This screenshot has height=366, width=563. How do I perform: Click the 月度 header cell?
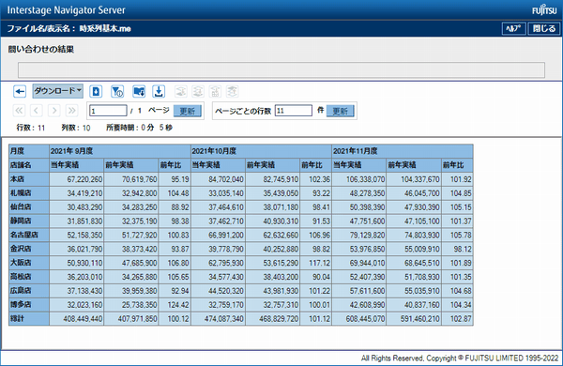29,151
